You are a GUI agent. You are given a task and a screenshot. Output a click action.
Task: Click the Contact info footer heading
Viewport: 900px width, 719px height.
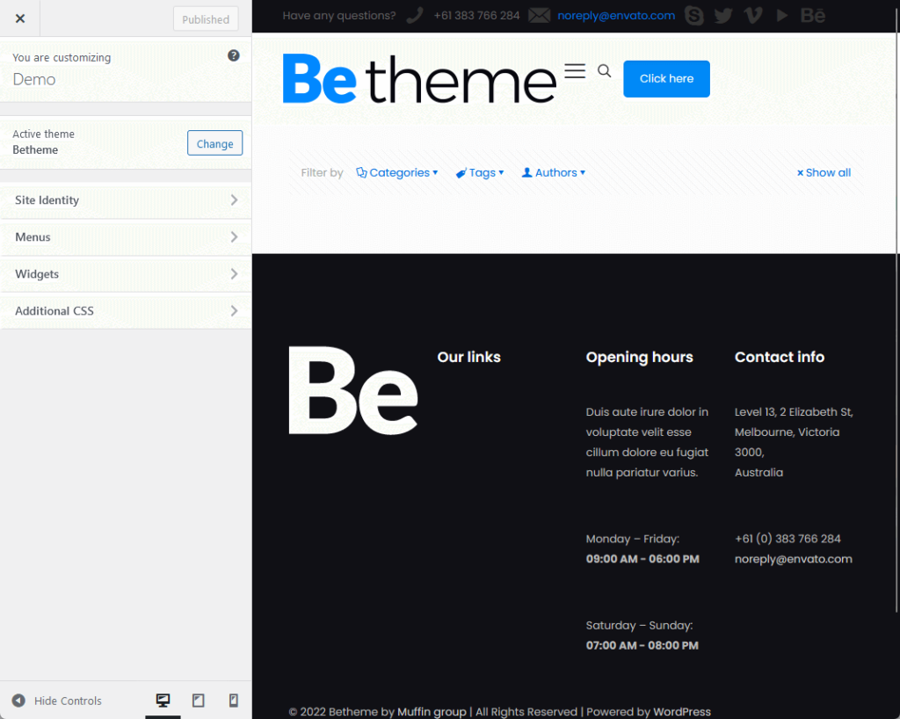coord(780,357)
